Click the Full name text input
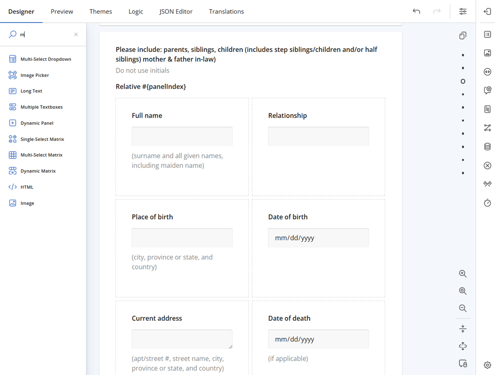 point(182,136)
